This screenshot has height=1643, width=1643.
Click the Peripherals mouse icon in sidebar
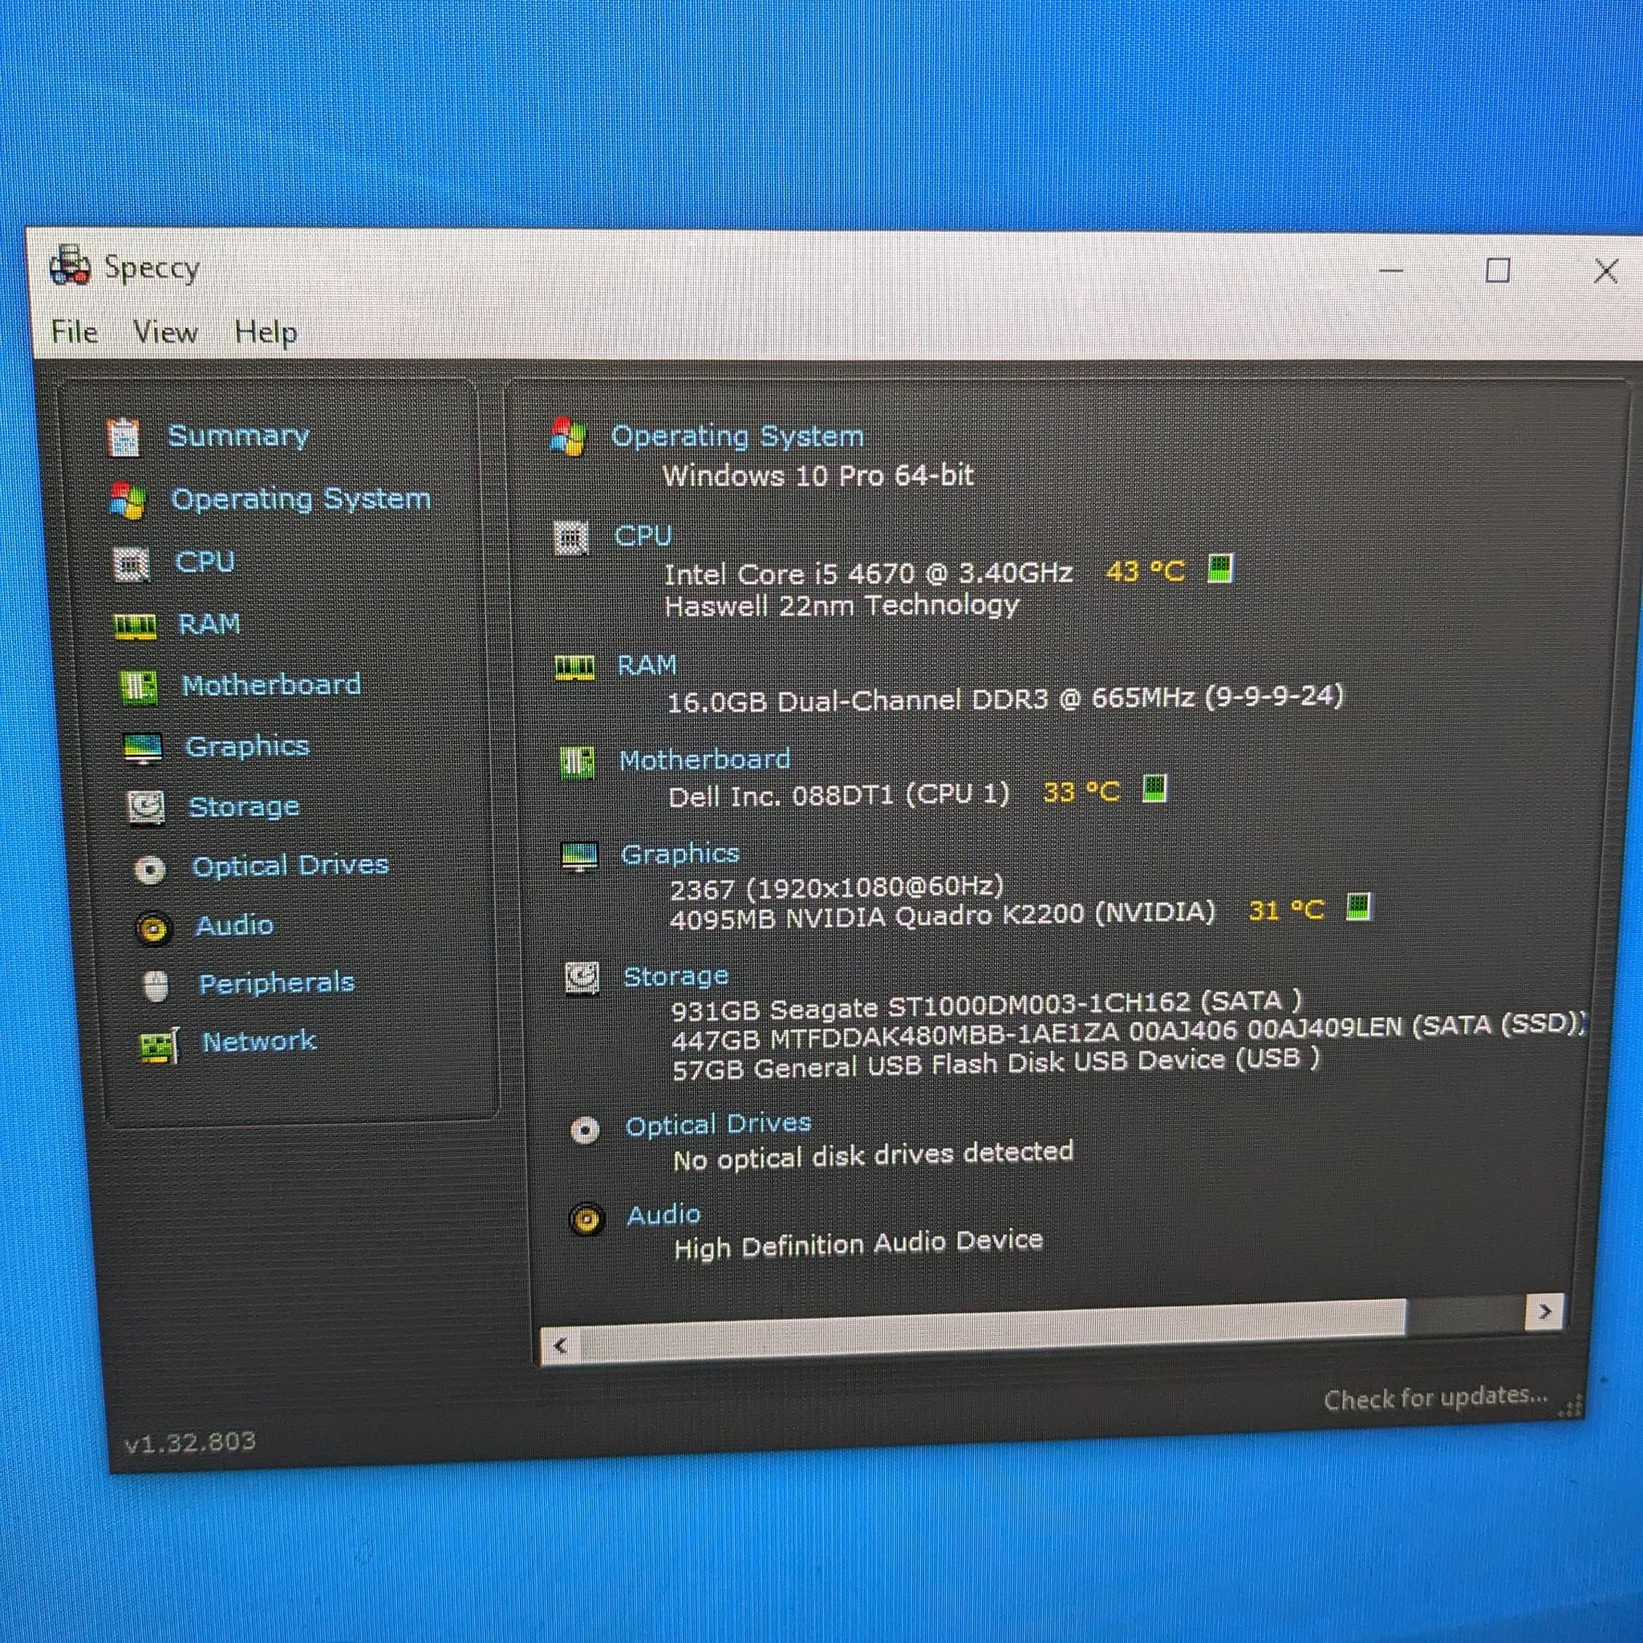click(x=156, y=987)
